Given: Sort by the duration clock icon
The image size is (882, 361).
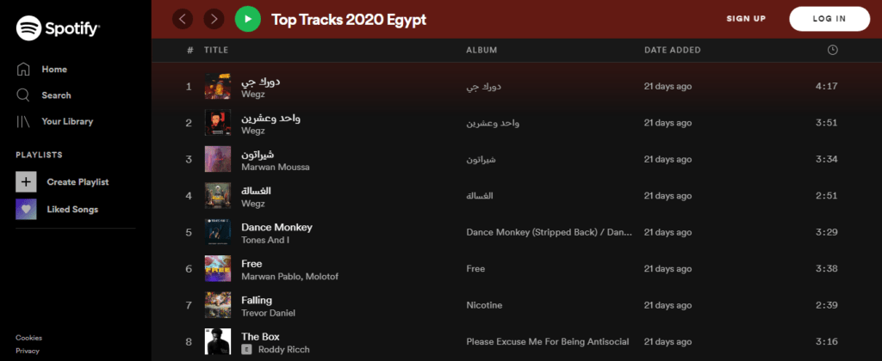Looking at the screenshot, I should [832, 50].
